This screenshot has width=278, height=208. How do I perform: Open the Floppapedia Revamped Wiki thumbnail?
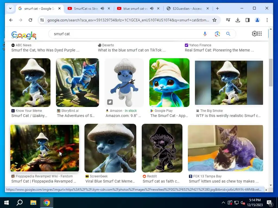(45, 148)
